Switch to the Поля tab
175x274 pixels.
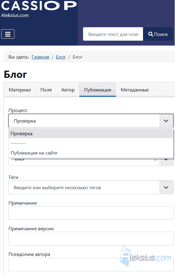tap(46, 90)
